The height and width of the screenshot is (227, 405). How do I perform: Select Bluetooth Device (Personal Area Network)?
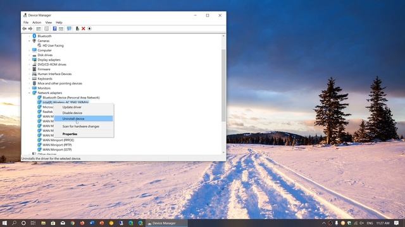click(x=71, y=98)
